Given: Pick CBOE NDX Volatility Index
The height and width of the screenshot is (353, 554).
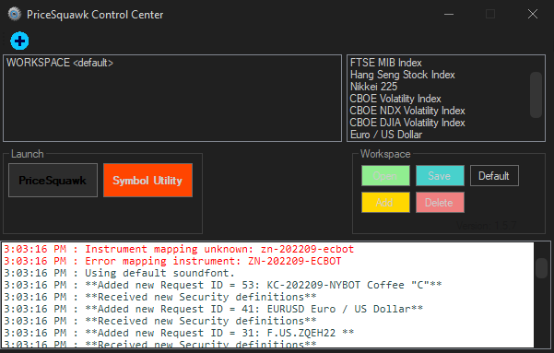Looking at the screenshot, I should click(407, 111).
